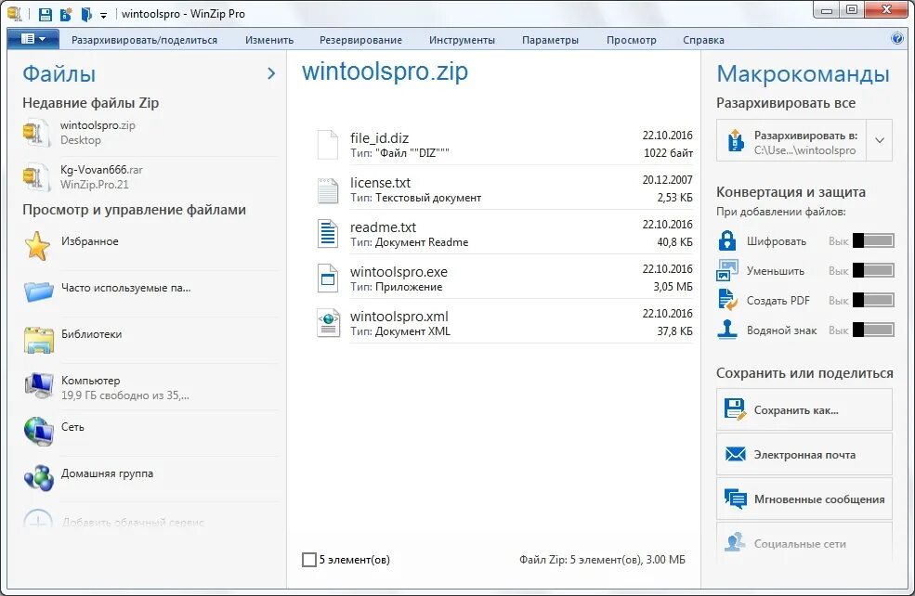Viewport: 915px width, 596px height.
Task: Click the wintoolspro.xml document icon
Action: [x=328, y=323]
